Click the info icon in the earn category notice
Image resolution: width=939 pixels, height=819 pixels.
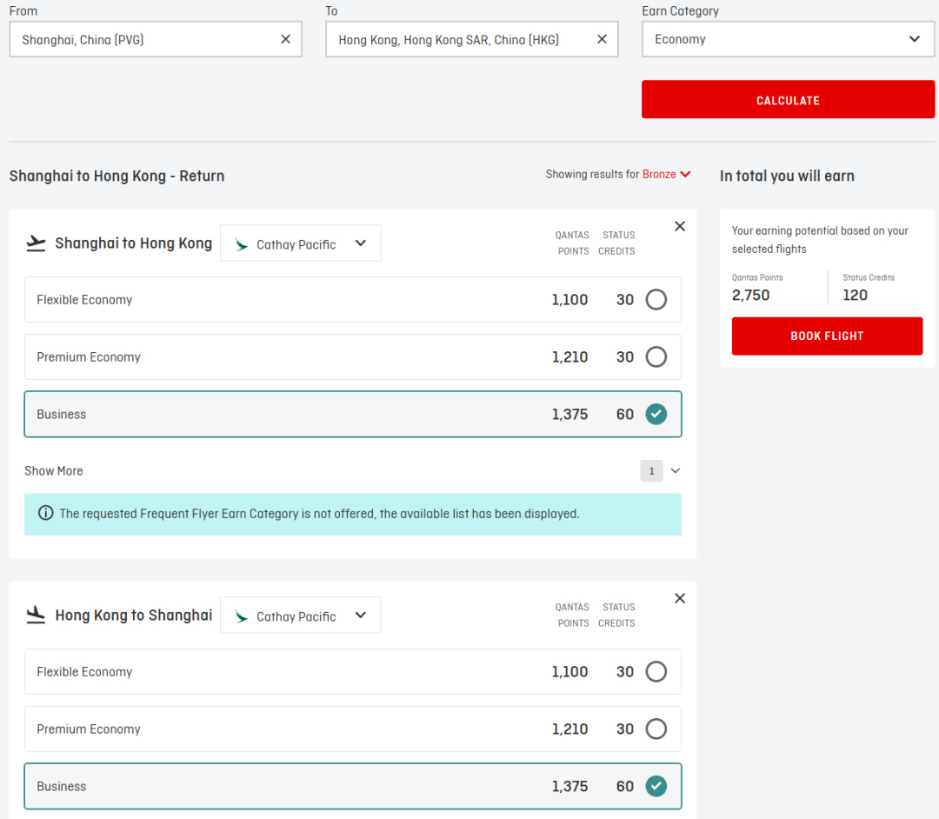(45, 514)
